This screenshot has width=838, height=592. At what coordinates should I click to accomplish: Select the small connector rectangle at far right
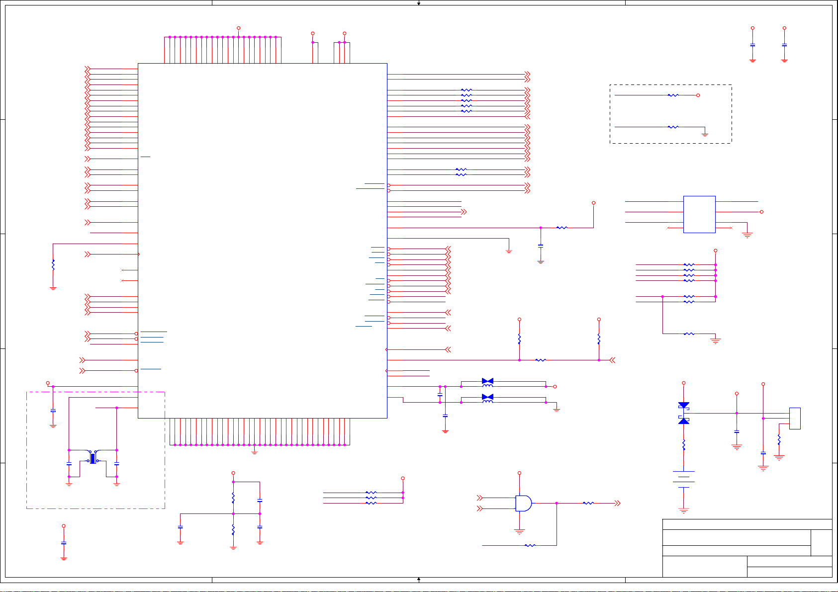[795, 419]
